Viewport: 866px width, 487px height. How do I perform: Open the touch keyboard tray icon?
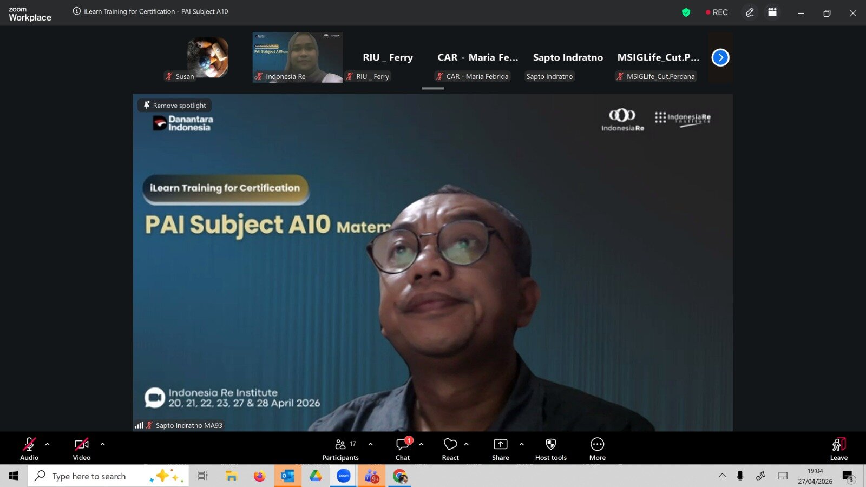point(783,476)
